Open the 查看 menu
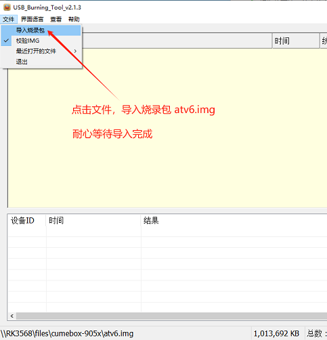The image size is (327, 340). coord(56,20)
